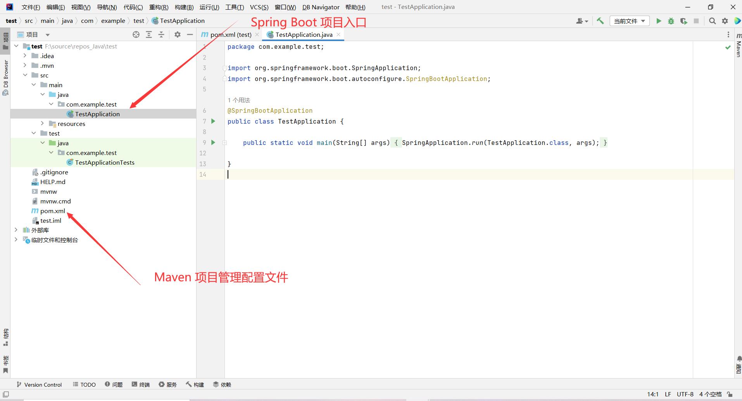Viewport: 742px width, 401px height.
Task: Open the TODO tool window
Action: coord(84,384)
